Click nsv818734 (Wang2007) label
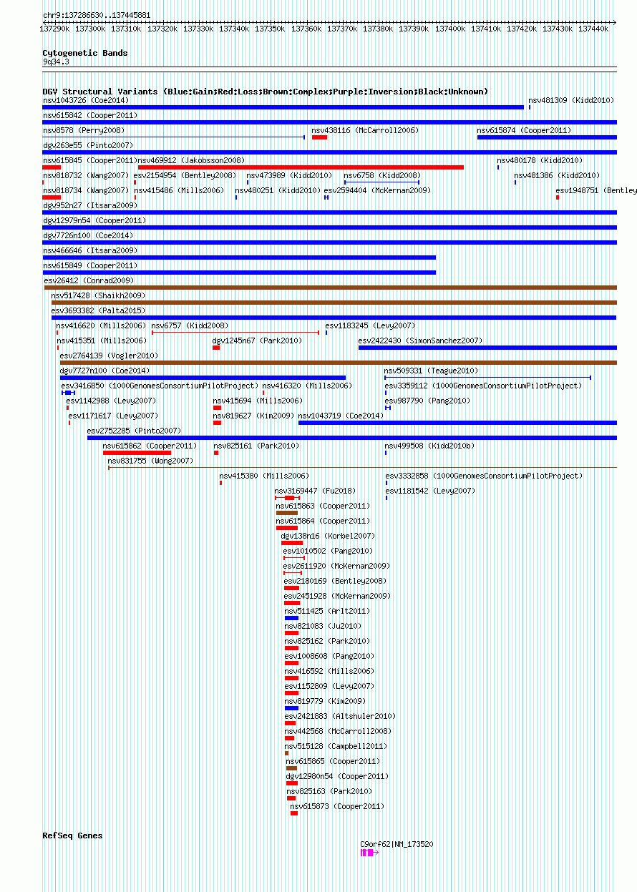The width and height of the screenshot is (637, 892). click(85, 190)
